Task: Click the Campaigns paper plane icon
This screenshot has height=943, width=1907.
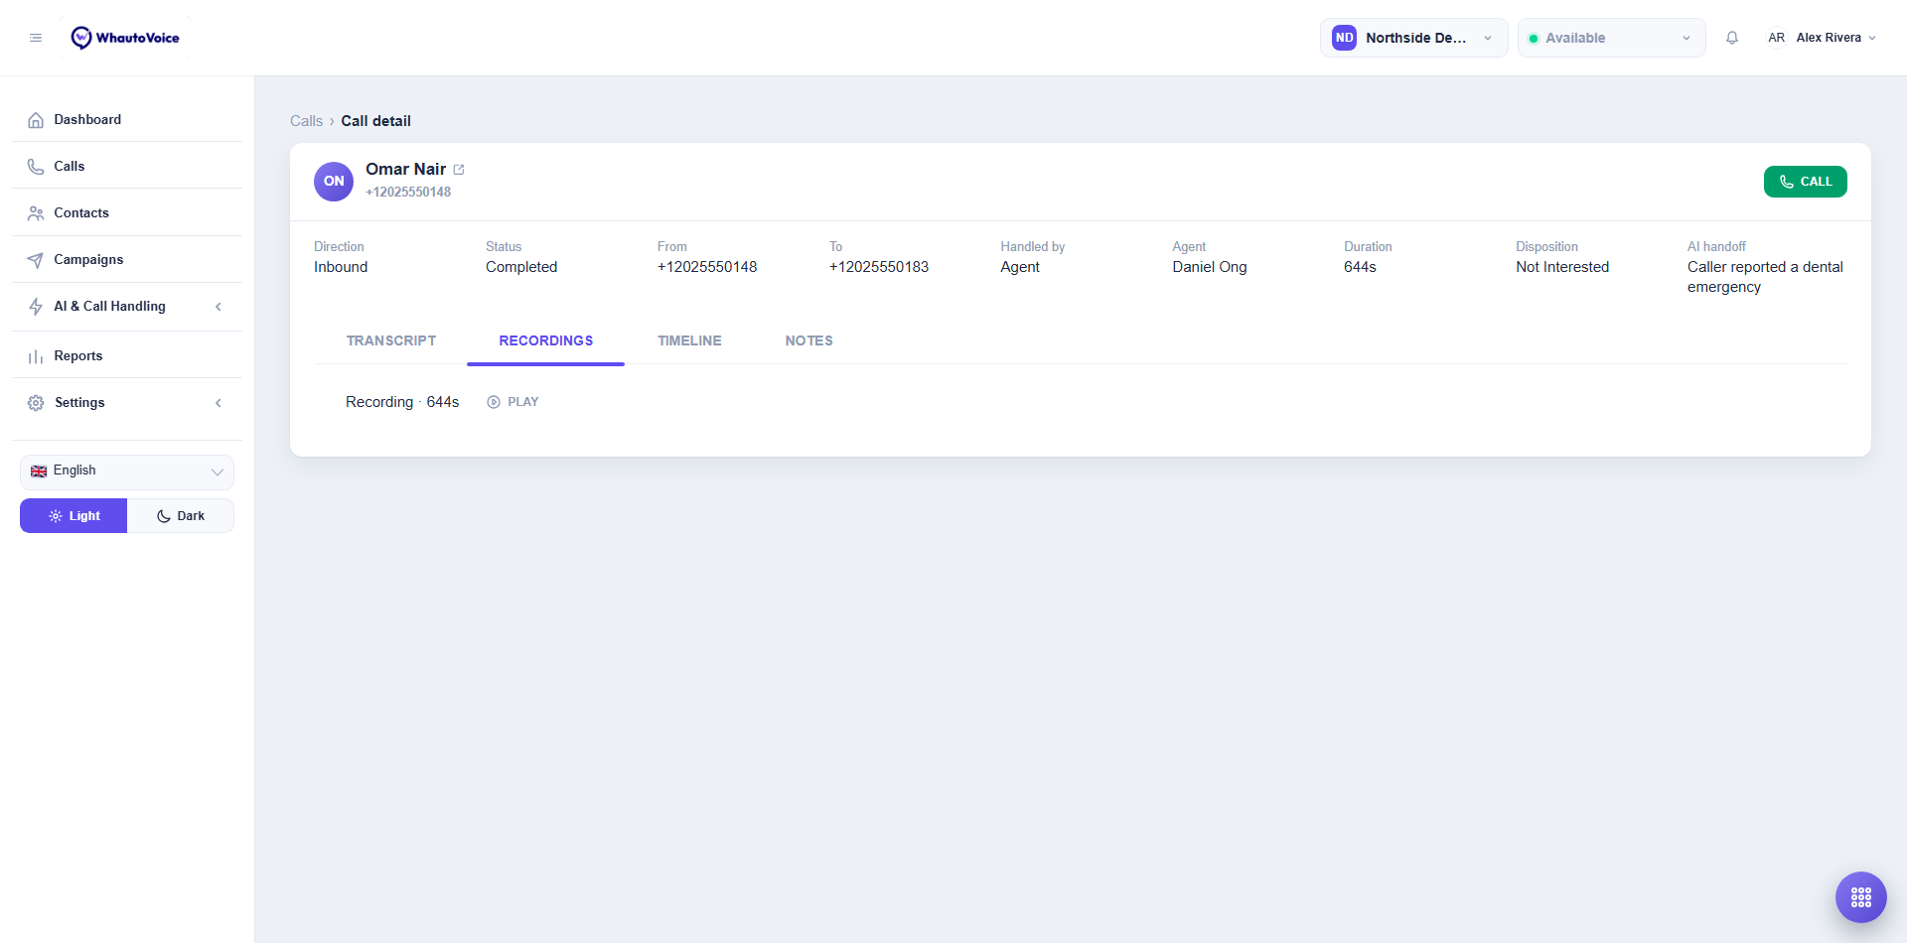Action: [36, 260]
